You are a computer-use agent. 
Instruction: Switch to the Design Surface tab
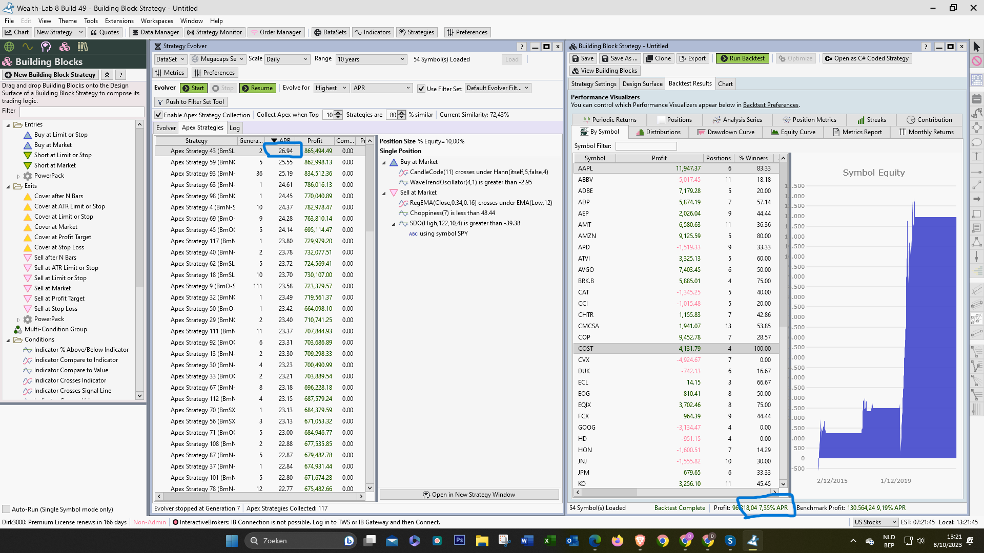(642, 84)
